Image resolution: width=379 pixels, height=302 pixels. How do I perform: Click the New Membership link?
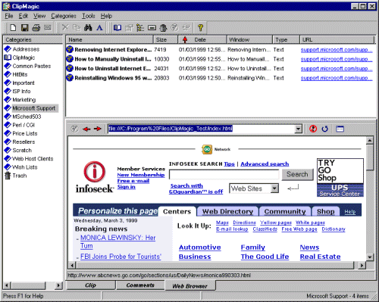(x=141, y=175)
